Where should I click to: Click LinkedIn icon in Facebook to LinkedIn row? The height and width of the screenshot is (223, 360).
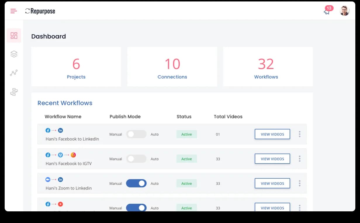point(60,130)
